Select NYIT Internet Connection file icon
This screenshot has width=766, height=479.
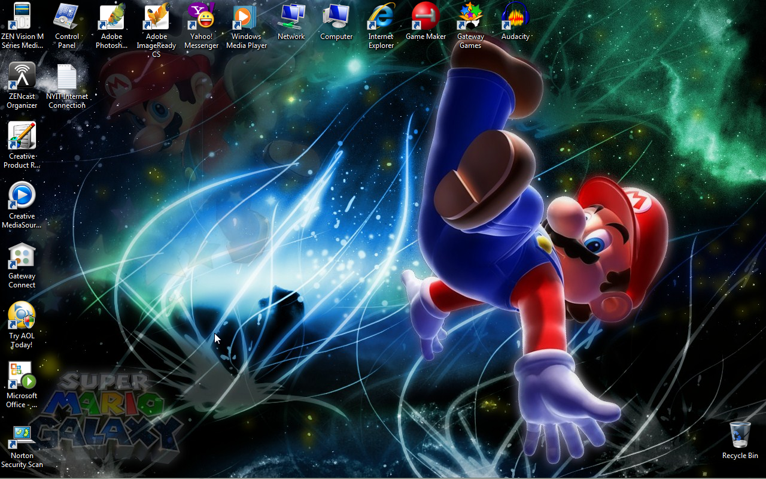[x=67, y=77]
